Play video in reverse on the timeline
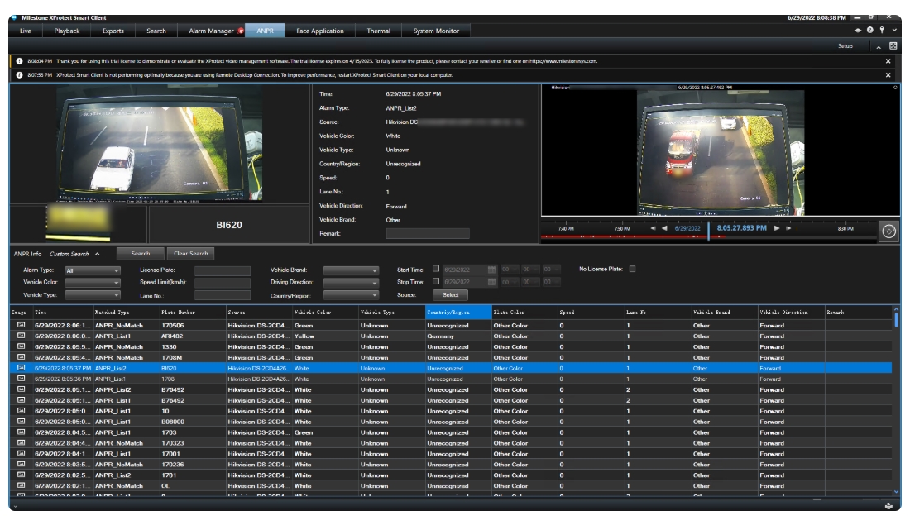This screenshot has width=910, height=525. [664, 228]
